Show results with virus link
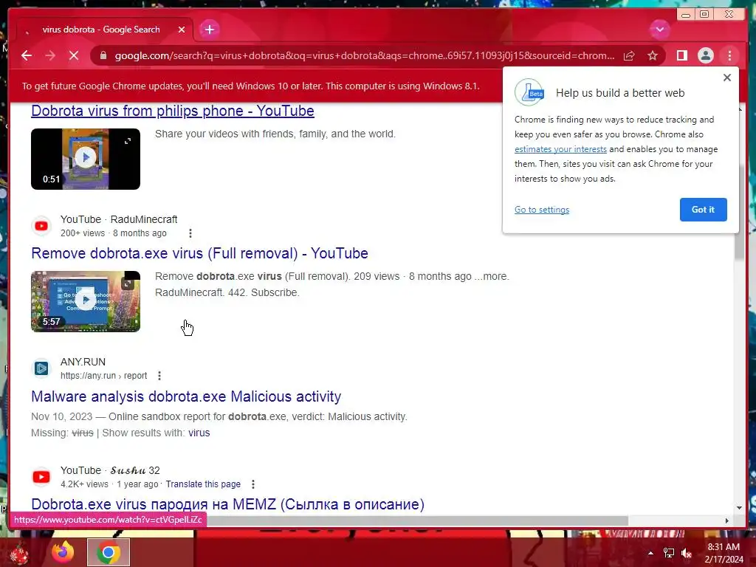Viewport: 756px width, 567px height. tap(199, 433)
